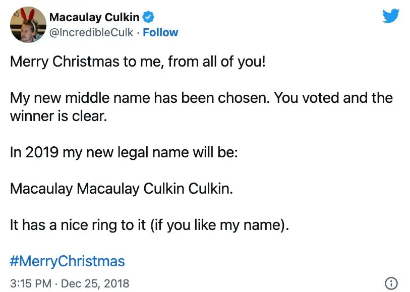
Task: Click the @IncredibleCulk handle
Action: click(x=91, y=32)
